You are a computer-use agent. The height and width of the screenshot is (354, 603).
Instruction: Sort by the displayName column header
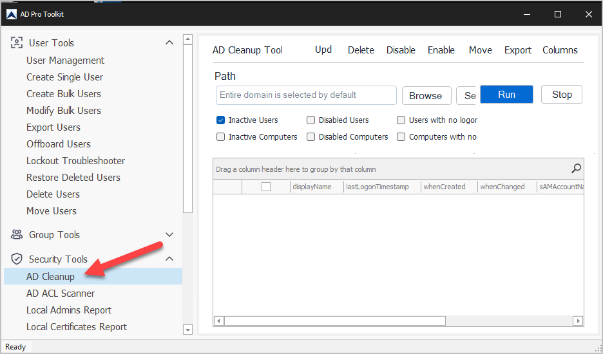point(317,187)
